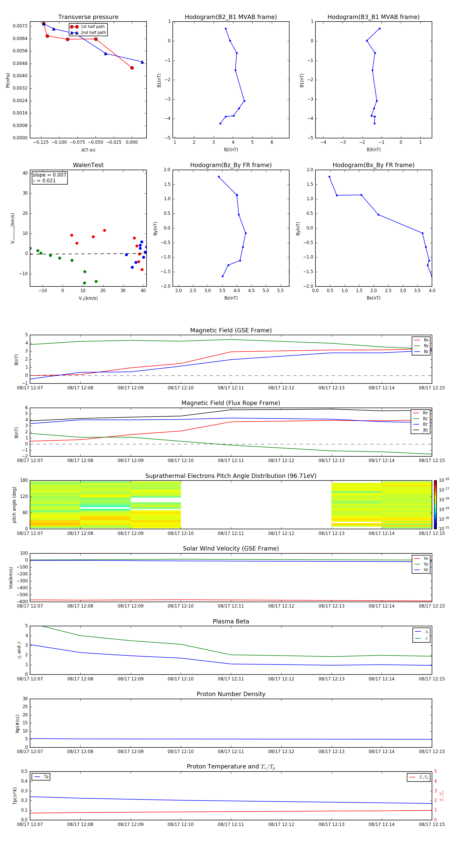Click the B1(nT) label of B3_B1 hodogram
This screenshot has height=847, width=462.
(x=302, y=80)
